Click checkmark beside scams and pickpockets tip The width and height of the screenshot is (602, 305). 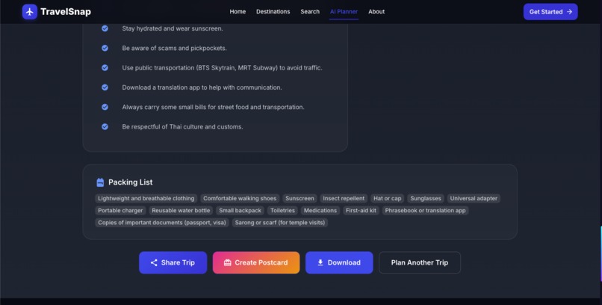point(105,48)
